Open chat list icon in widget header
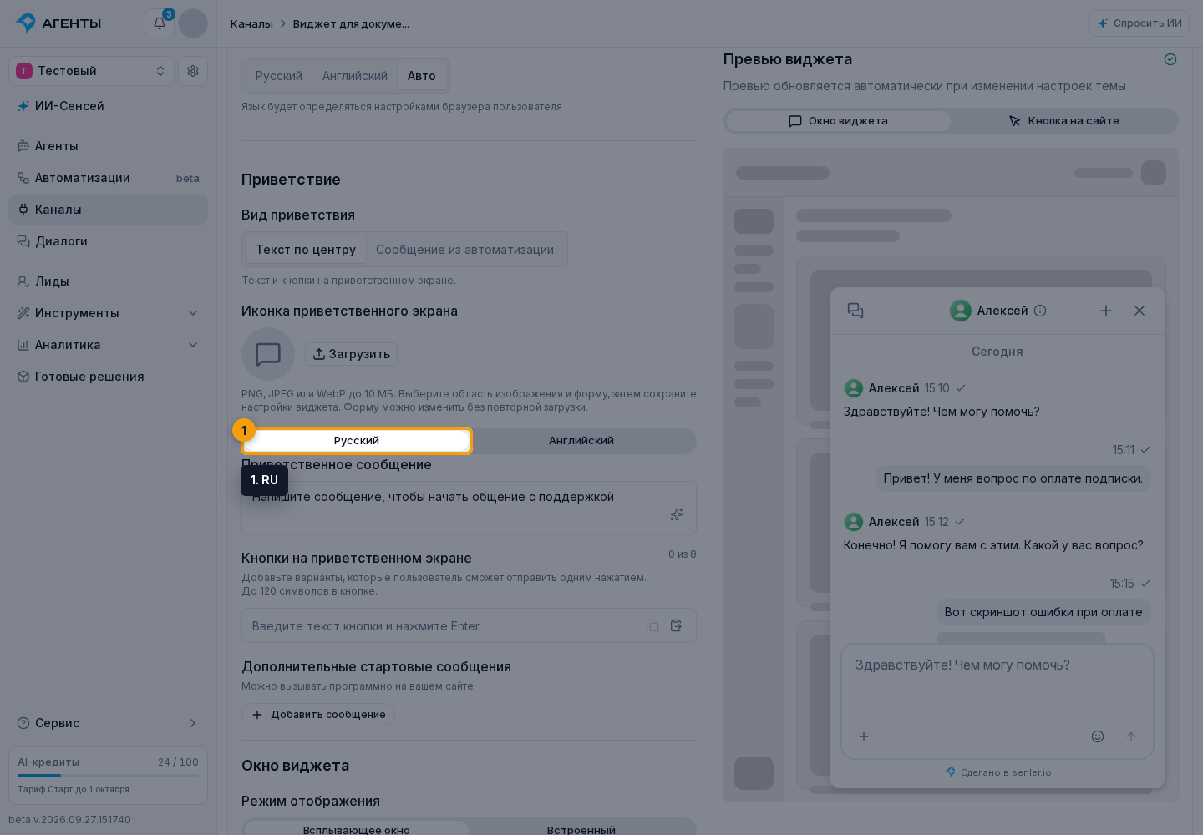Image resolution: width=1203 pixels, height=835 pixels. pos(855,311)
